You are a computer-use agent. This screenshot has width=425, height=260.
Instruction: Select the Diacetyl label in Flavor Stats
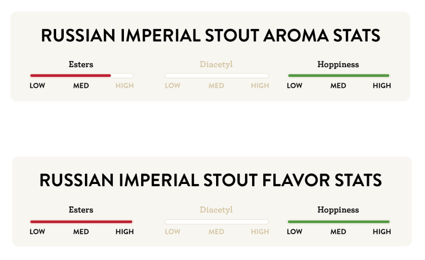click(216, 210)
